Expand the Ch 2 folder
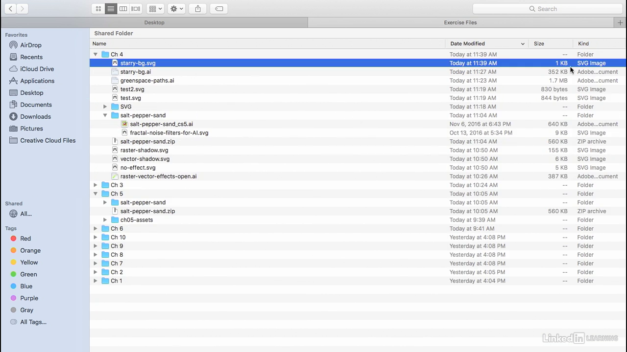This screenshot has height=352, width=627. click(x=96, y=272)
